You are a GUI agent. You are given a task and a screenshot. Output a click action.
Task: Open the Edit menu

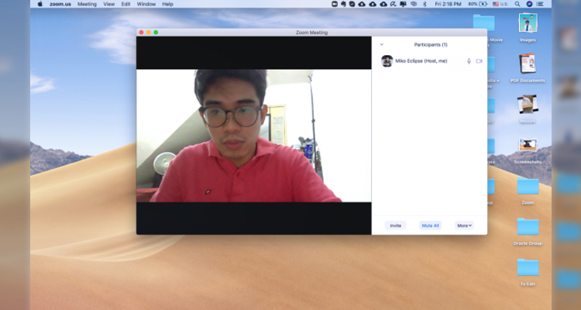click(126, 4)
